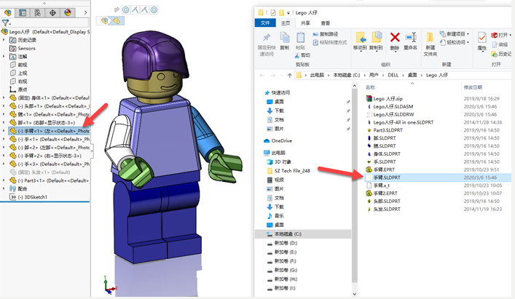Select the 右视 plane
515x299 pixels.
coord(19,81)
